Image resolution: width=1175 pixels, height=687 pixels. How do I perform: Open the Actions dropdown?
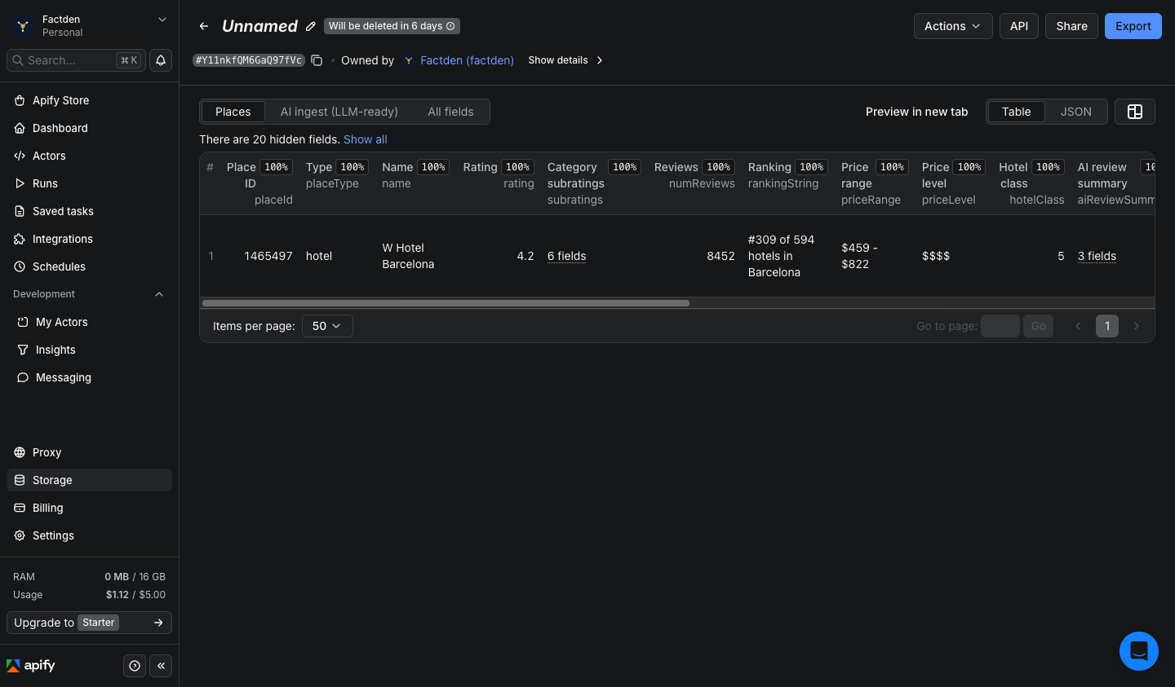point(952,26)
